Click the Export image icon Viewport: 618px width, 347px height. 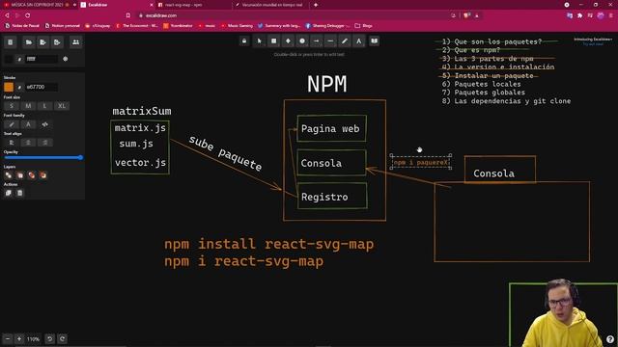(x=57, y=42)
